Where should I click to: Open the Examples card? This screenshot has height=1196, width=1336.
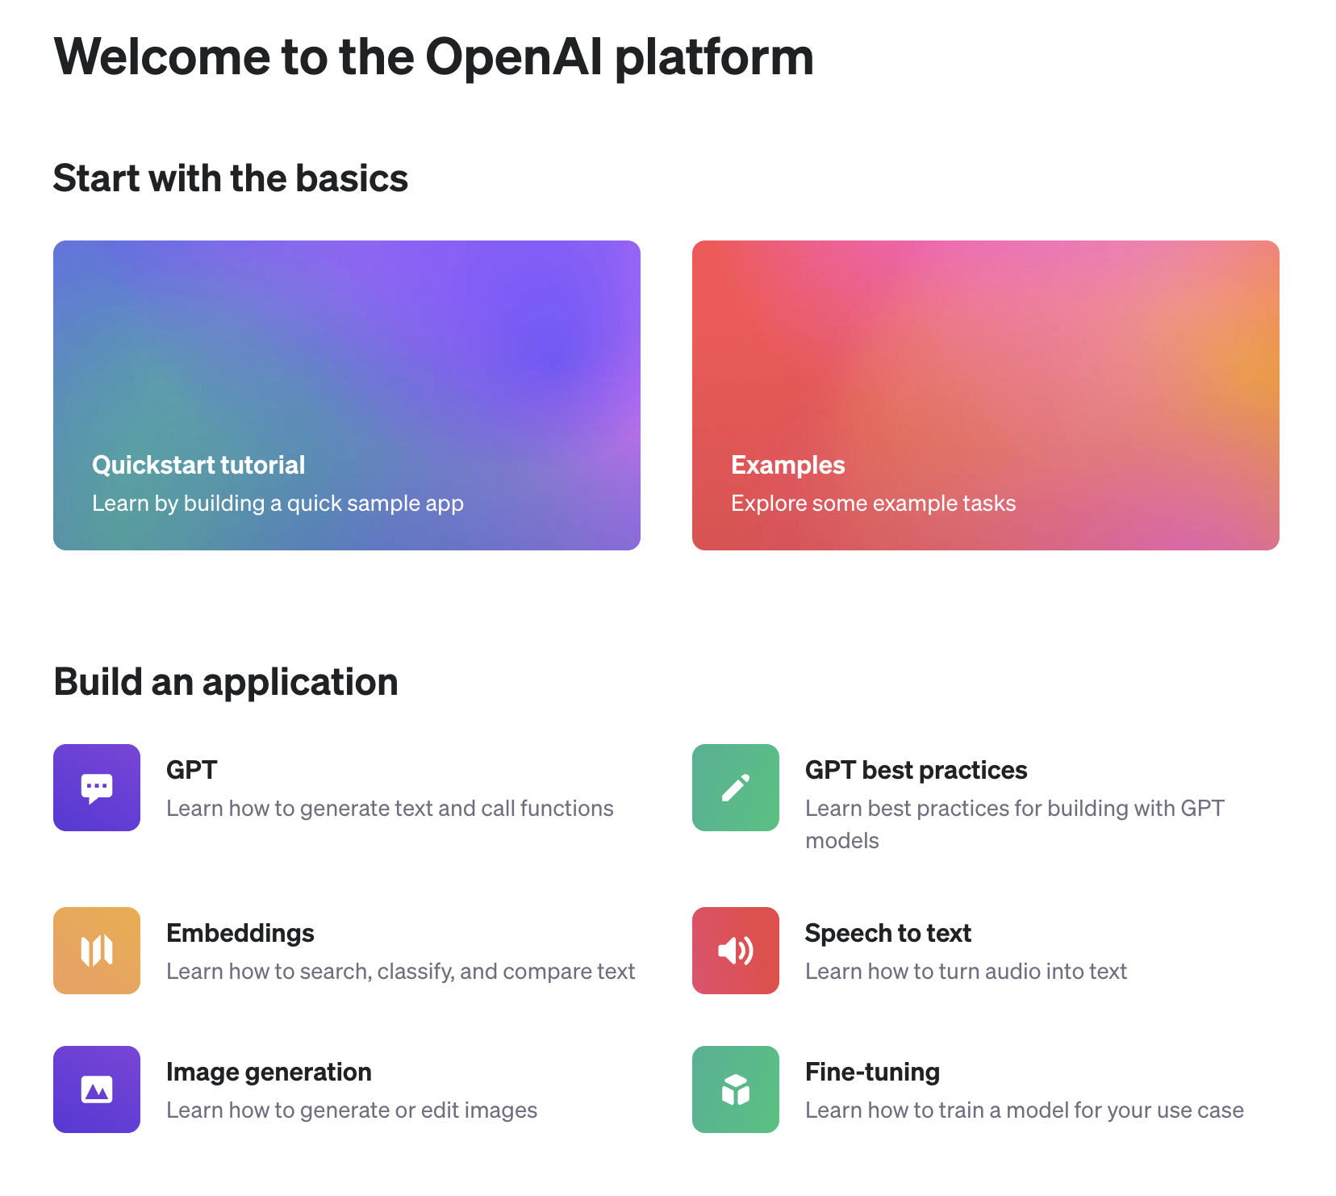[x=986, y=395]
